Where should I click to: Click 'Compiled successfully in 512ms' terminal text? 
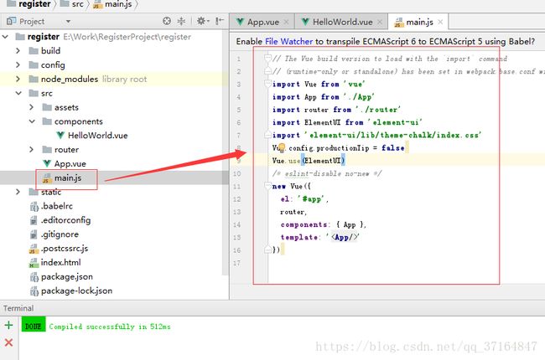coord(110,327)
